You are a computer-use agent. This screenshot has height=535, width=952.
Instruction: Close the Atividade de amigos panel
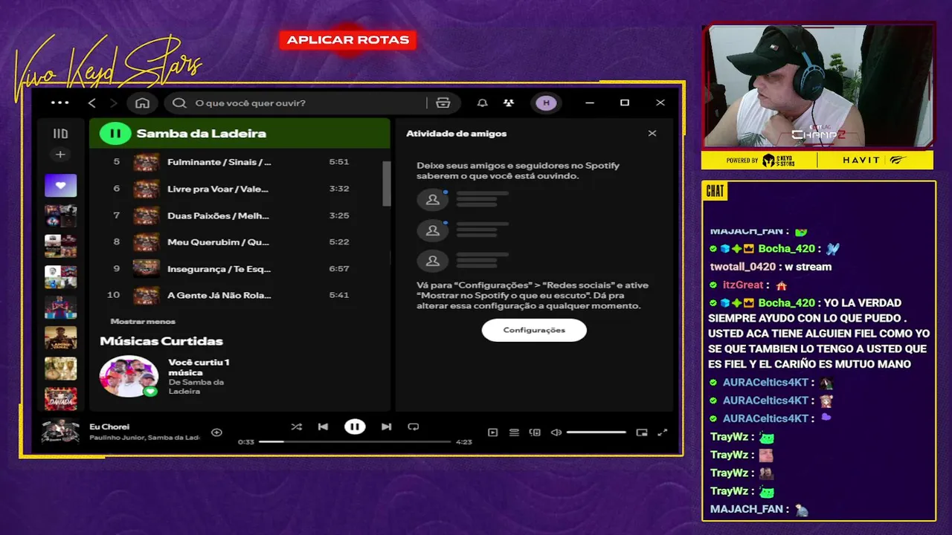tap(652, 133)
